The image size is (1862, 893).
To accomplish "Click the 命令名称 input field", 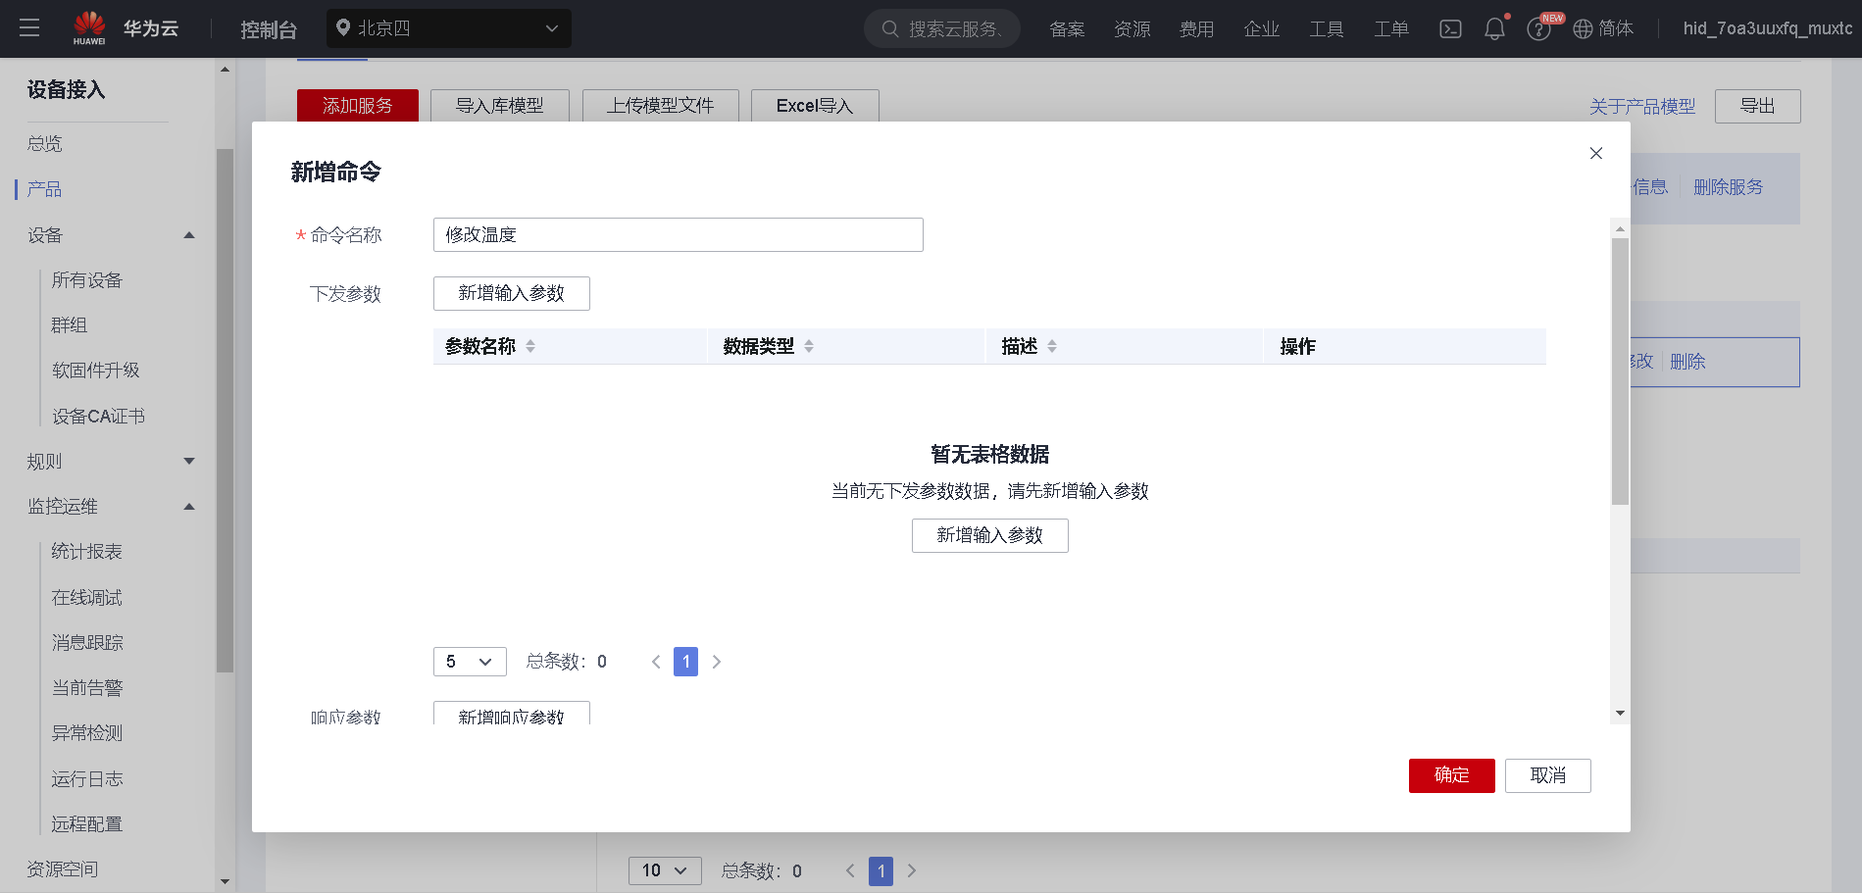I will pos(679,234).
